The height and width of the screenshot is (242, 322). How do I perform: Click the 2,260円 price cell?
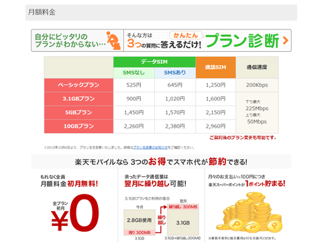pos(133,126)
